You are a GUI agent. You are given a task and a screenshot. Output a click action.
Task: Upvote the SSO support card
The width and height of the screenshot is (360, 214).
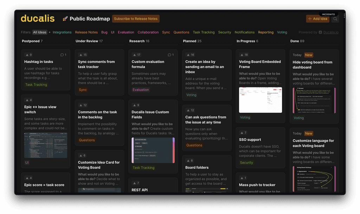(x=243, y=132)
